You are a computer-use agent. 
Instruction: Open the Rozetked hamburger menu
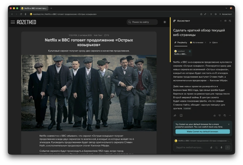[x=13, y=22]
